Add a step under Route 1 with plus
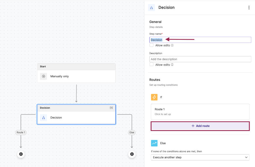The image size is (255, 167). click(21, 154)
